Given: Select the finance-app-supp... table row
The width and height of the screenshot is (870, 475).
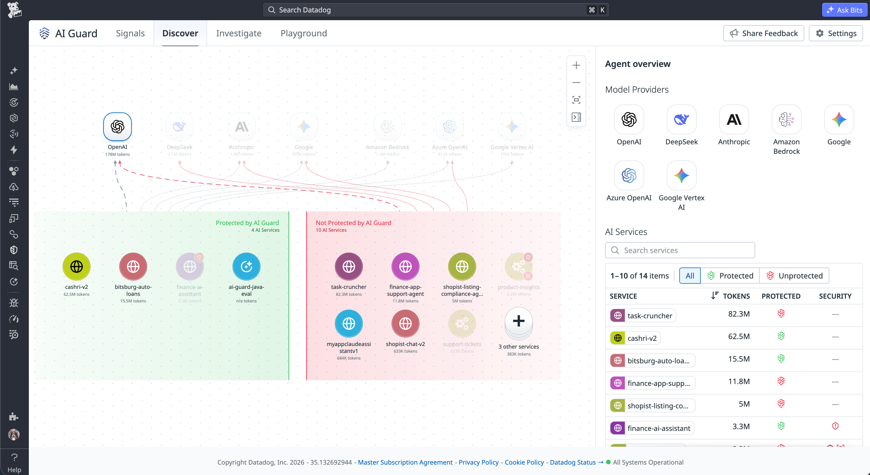Looking at the screenshot, I should (734, 383).
